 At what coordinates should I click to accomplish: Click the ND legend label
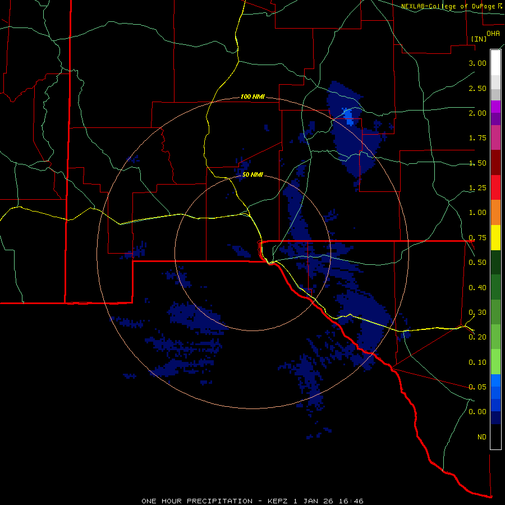tap(482, 437)
